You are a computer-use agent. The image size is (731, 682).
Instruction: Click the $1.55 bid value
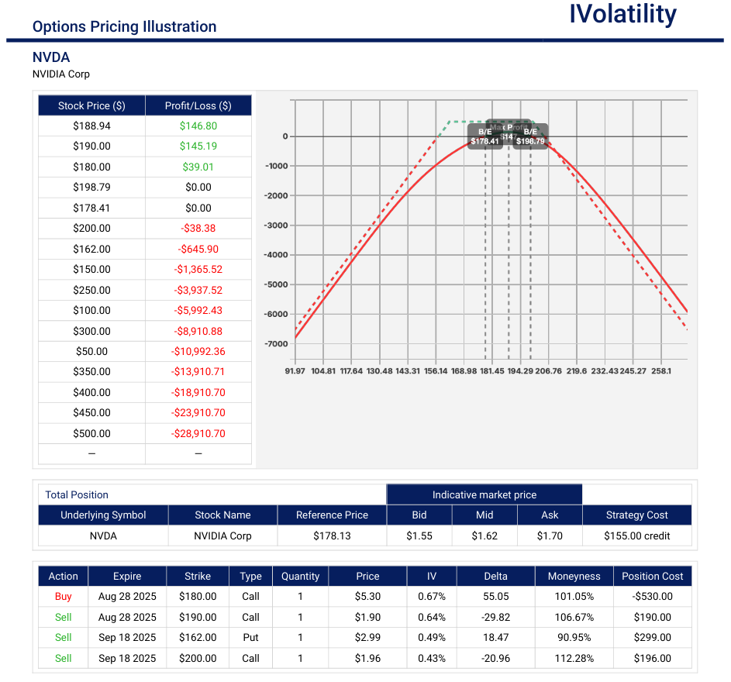coord(419,536)
